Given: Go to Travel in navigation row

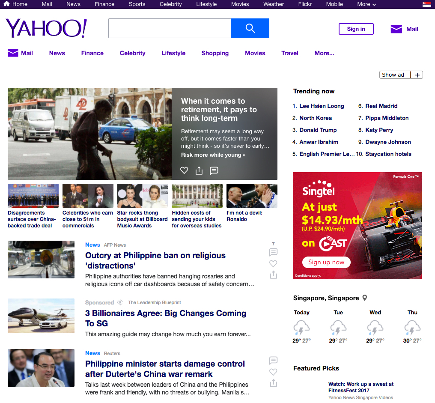Looking at the screenshot, I should pyautogui.click(x=290, y=53).
